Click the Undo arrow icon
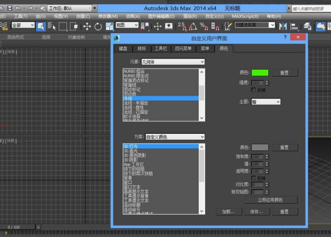This screenshot has height=237, width=331. click(x=18, y=8)
